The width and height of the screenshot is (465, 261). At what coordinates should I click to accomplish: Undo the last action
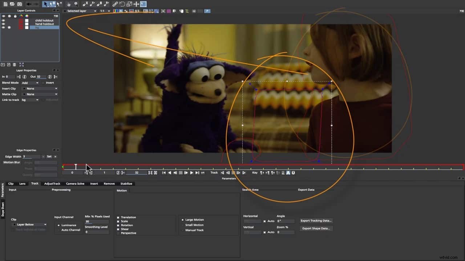tap(28, 4)
